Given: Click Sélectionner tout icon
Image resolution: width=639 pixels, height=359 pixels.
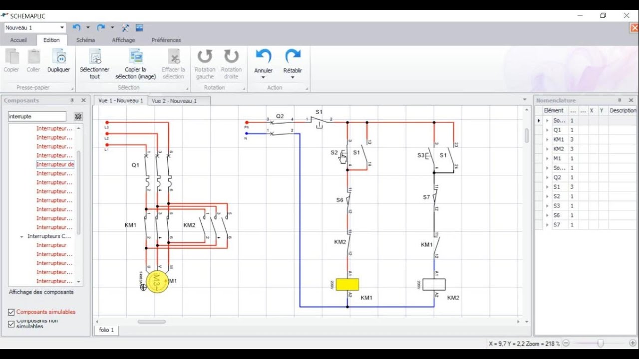Looking at the screenshot, I should coord(95,56).
